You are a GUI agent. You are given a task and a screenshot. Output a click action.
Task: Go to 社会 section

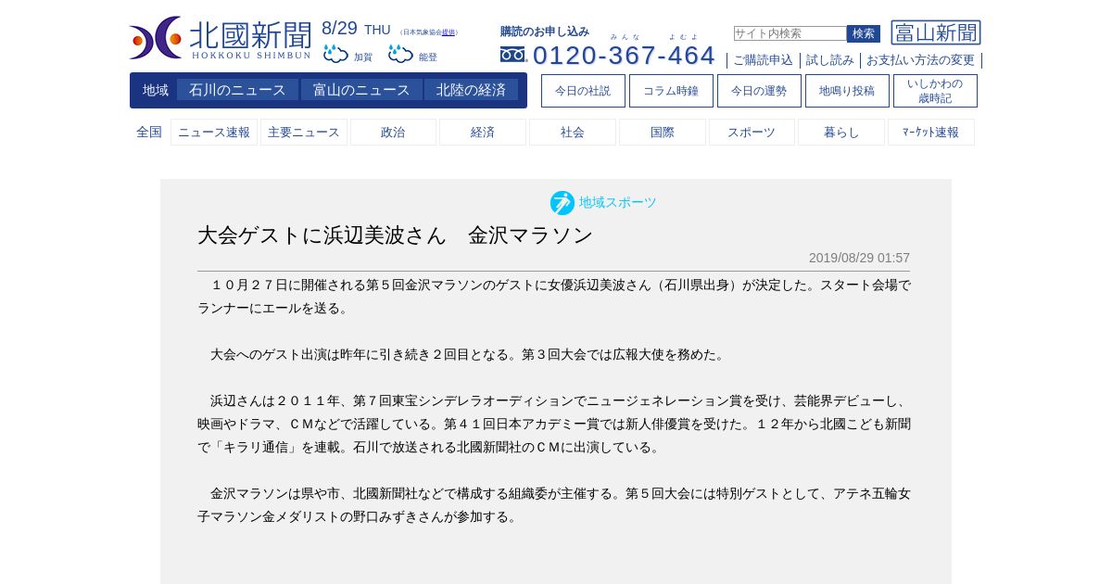(573, 133)
